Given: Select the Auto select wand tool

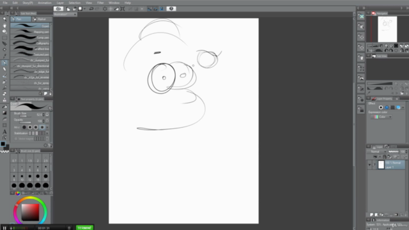Looking at the screenshot, I should coord(4,50).
